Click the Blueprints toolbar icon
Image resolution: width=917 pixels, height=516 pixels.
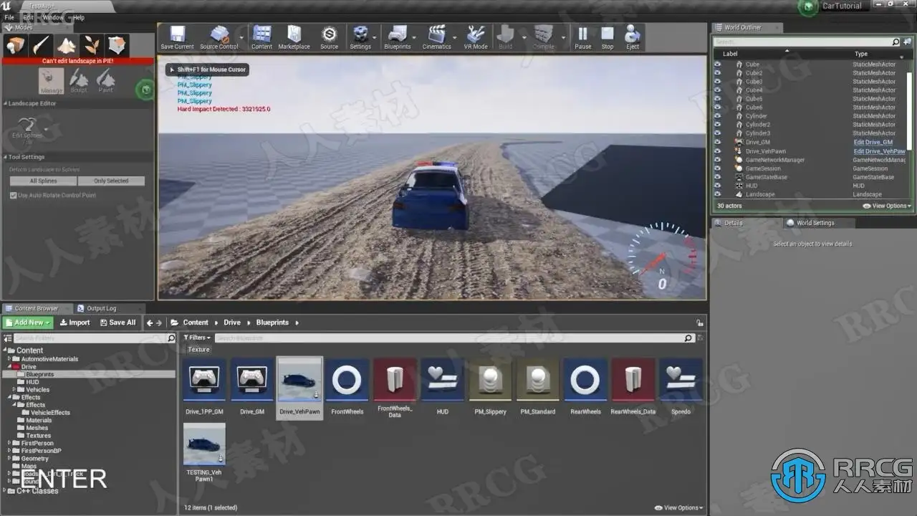[x=397, y=37]
